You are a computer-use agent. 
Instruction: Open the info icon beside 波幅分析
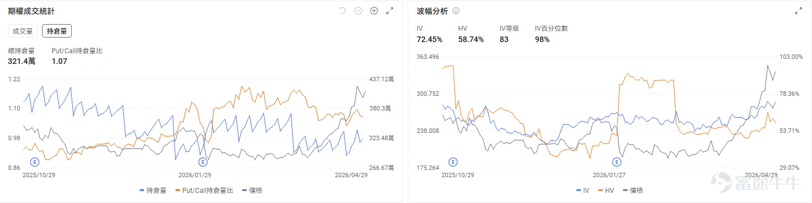pos(456,11)
